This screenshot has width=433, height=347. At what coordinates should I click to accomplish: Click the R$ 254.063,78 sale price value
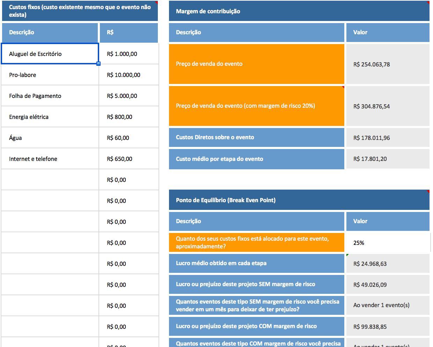pyautogui.click(x=388, y=64)
